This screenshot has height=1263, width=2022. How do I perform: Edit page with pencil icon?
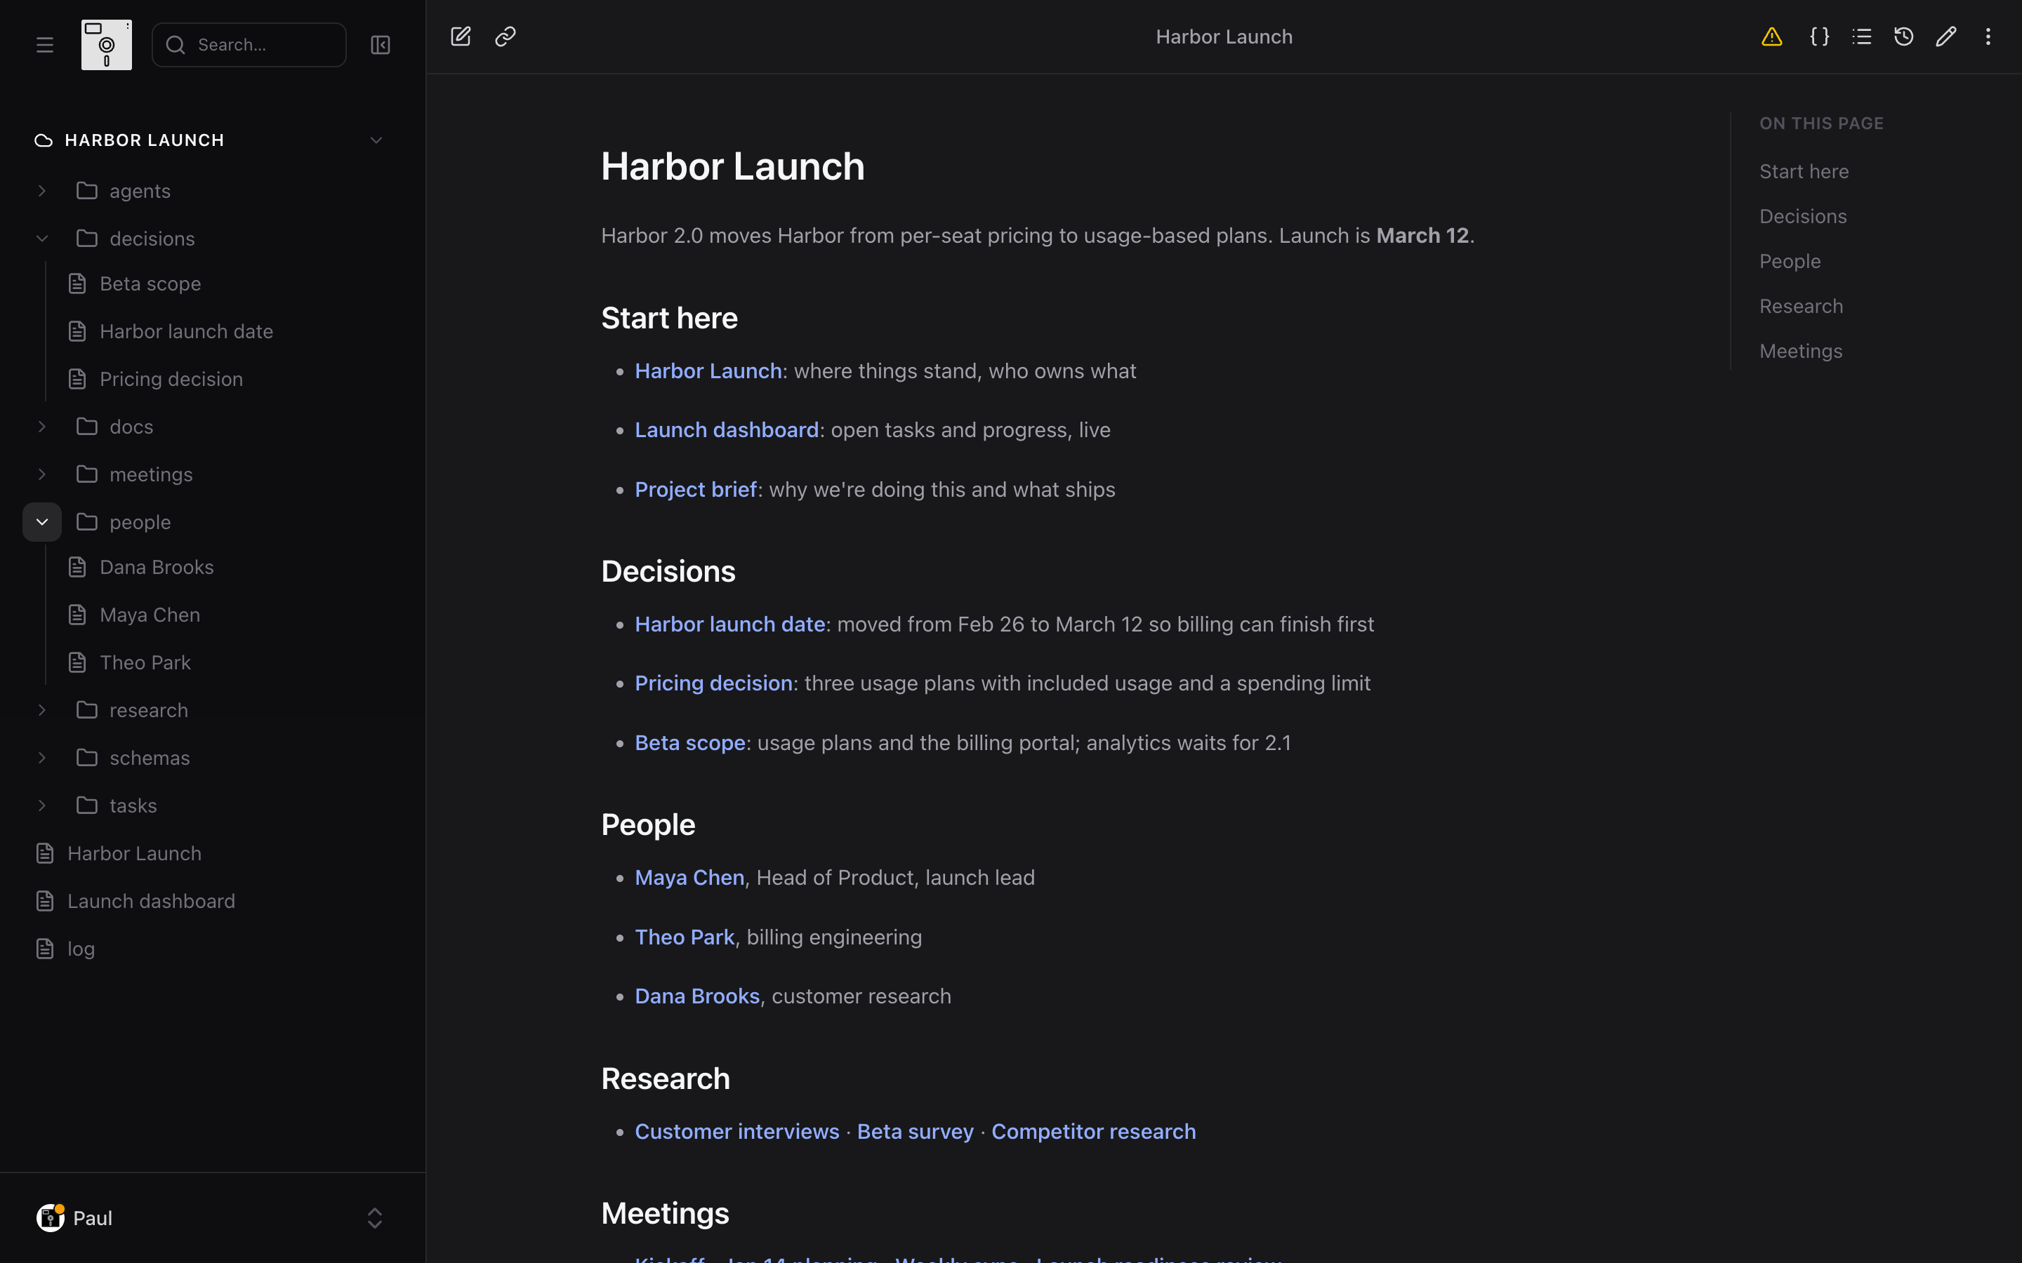coord(1946,36)
